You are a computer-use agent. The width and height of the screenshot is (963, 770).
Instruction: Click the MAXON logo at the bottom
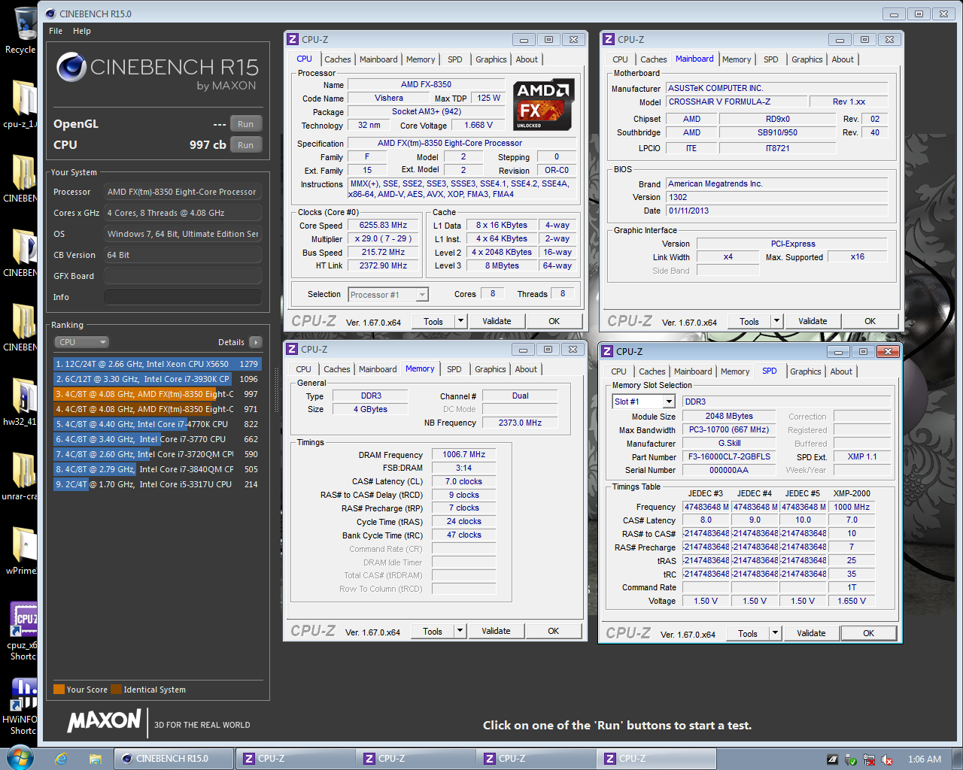pyautogui.click(x=104, y=721)
